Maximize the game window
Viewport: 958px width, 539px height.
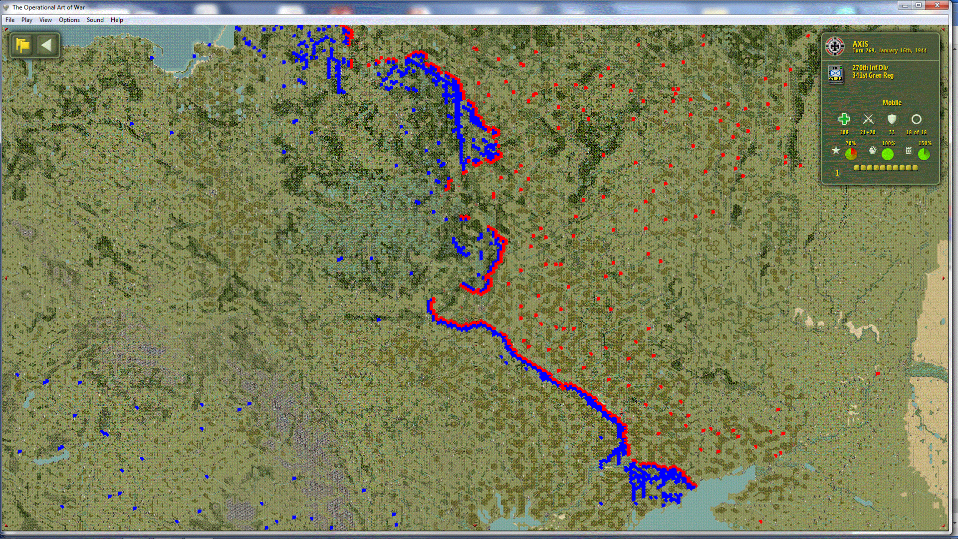[918, 5]
